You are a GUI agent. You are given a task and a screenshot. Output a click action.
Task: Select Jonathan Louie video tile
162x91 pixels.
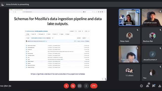pos(152,17)
